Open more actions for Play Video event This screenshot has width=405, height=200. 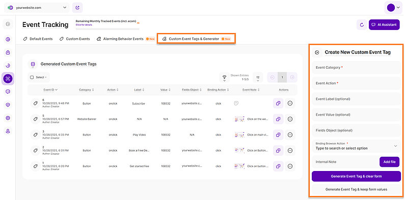[x=290, y=135]
